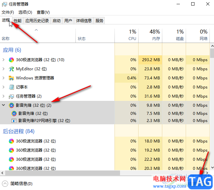Sort by the CPU column header

point(127,36)
